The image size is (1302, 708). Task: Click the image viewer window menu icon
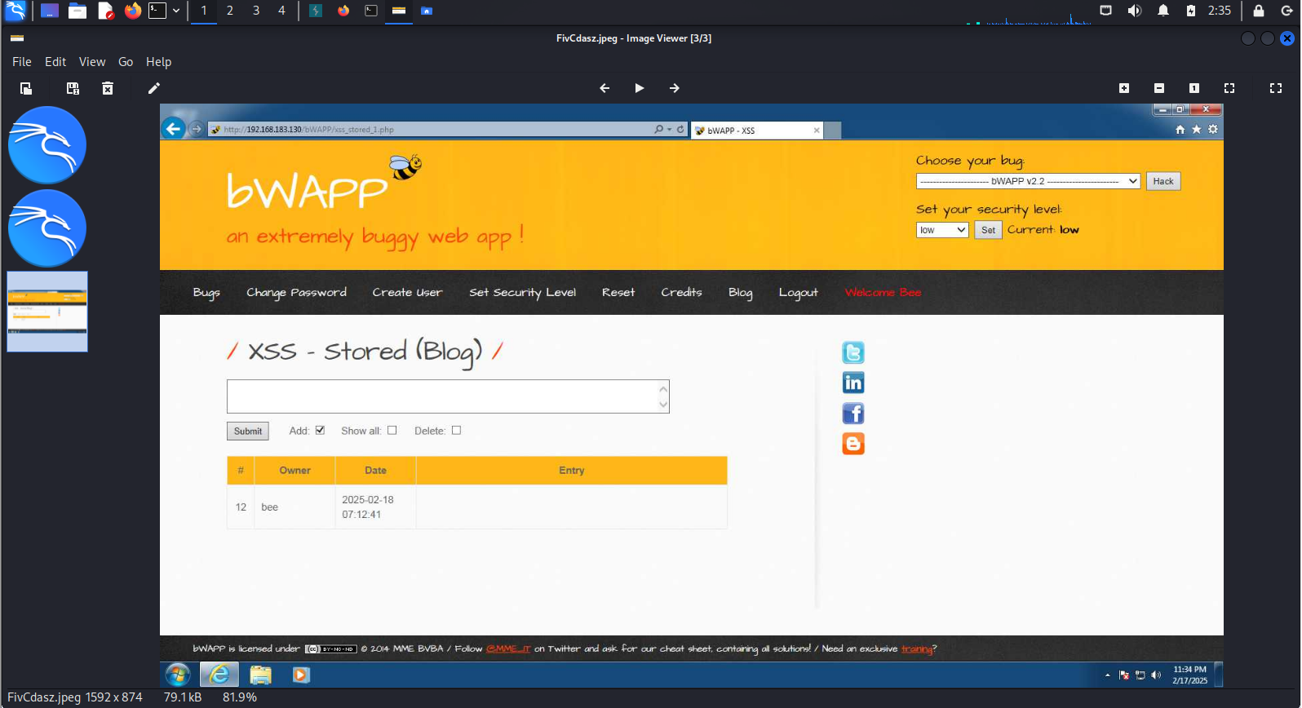(17, 38)
